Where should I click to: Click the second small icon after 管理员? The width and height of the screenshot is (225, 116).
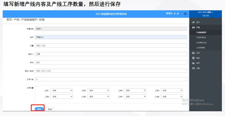[x=178, y=14]
